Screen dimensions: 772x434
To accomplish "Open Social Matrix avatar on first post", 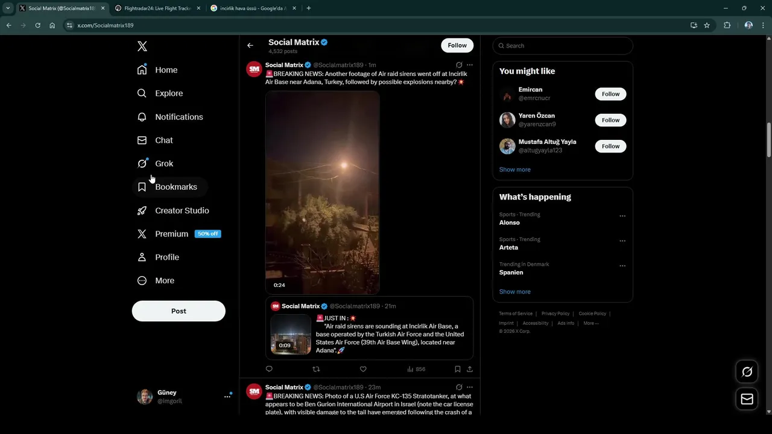I will [254, 69].
